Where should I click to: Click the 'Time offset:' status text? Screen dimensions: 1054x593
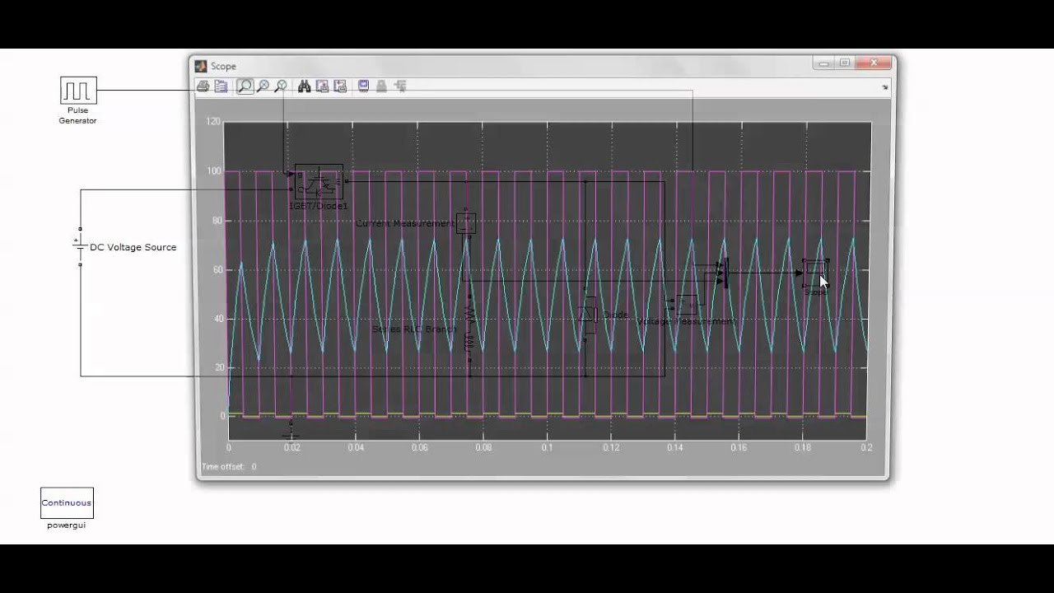(x=223, y=466)
